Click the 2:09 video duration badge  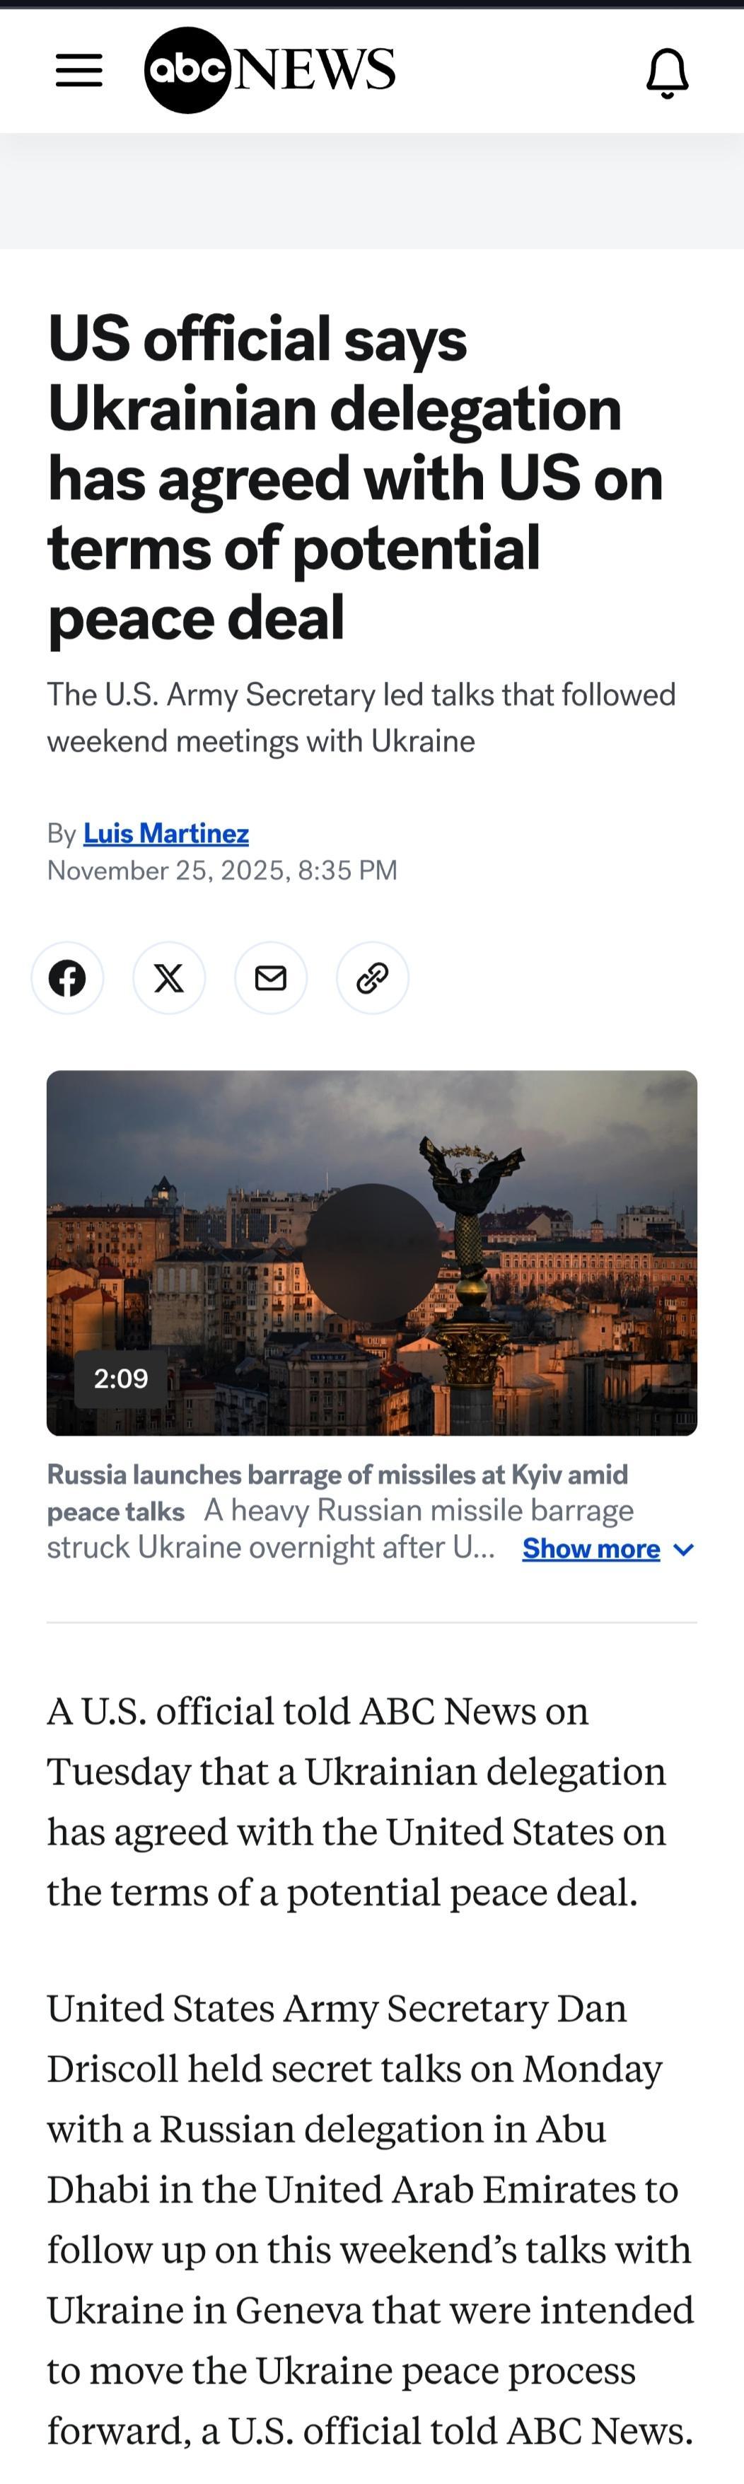coord(122,1378)
